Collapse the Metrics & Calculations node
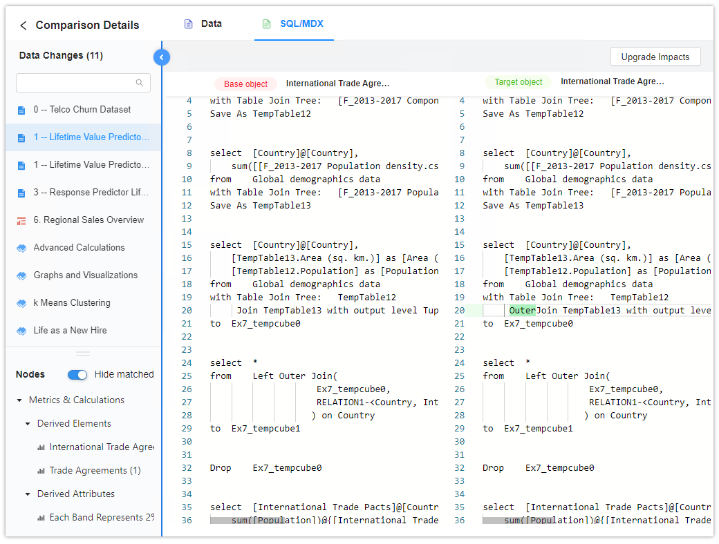Image resolution: width=719 pixels, height=544 pixels. (19, 400)
